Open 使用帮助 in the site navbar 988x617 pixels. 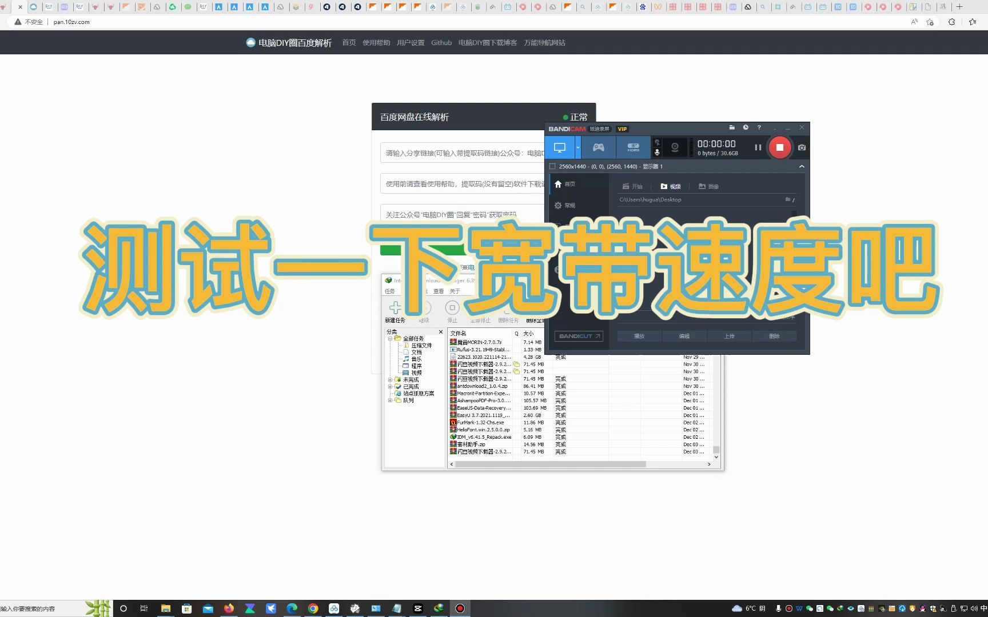[x=376, y=43]
